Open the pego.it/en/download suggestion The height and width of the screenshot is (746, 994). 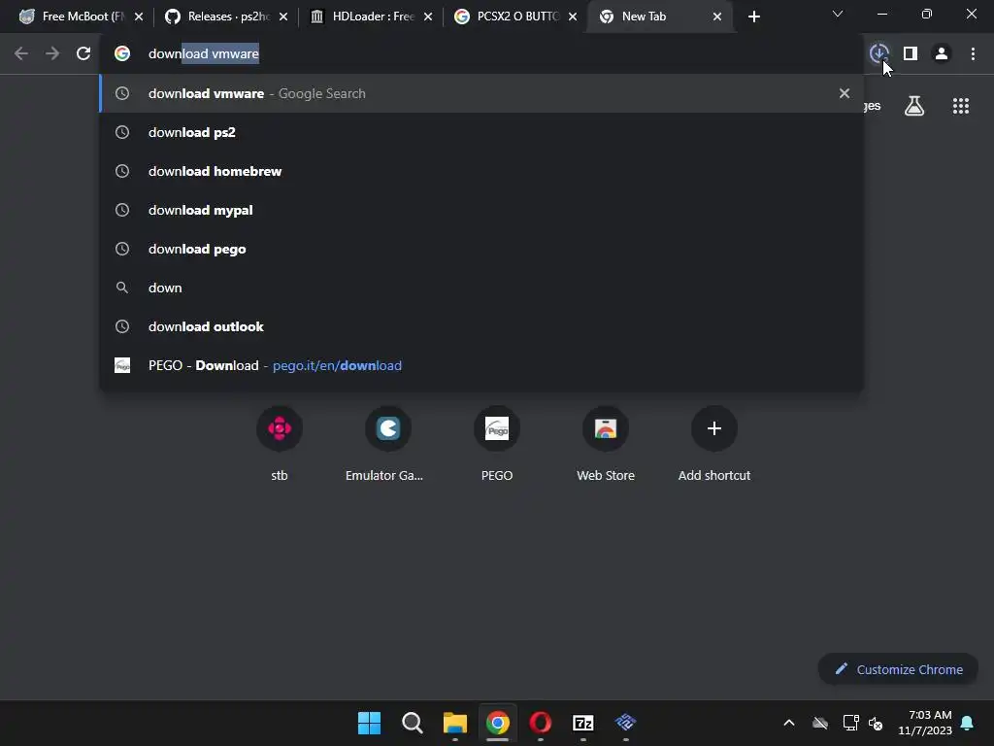click(x=481, y=365)
